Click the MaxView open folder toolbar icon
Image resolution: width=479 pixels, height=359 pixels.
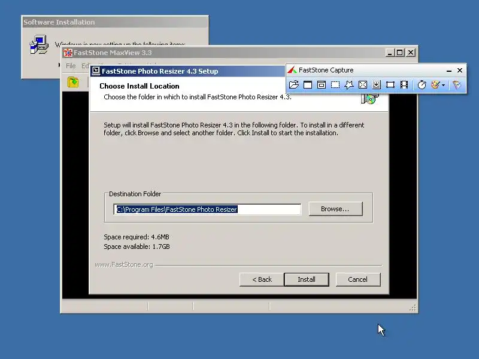pos(73,82)
